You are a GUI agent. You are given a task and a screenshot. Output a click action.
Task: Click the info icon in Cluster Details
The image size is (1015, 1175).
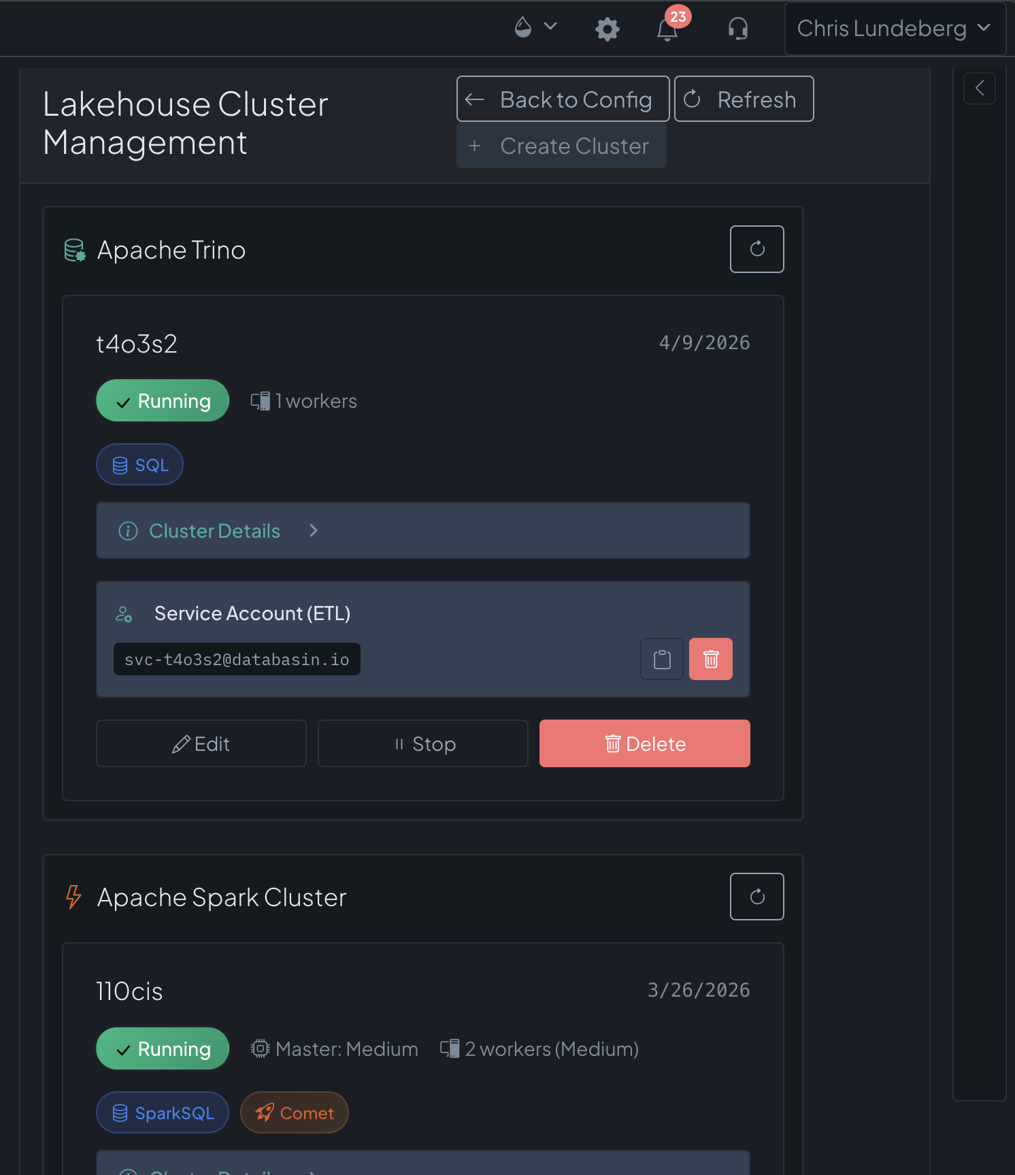(128, 531)
